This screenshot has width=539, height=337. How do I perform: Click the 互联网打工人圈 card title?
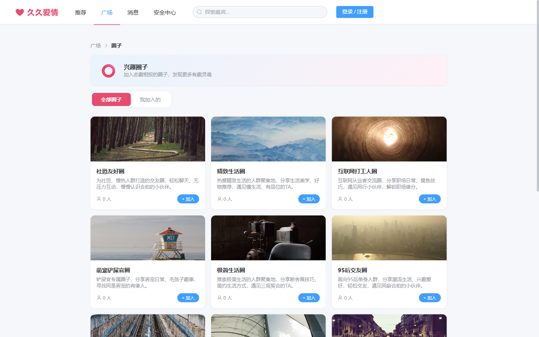point(357,171)
